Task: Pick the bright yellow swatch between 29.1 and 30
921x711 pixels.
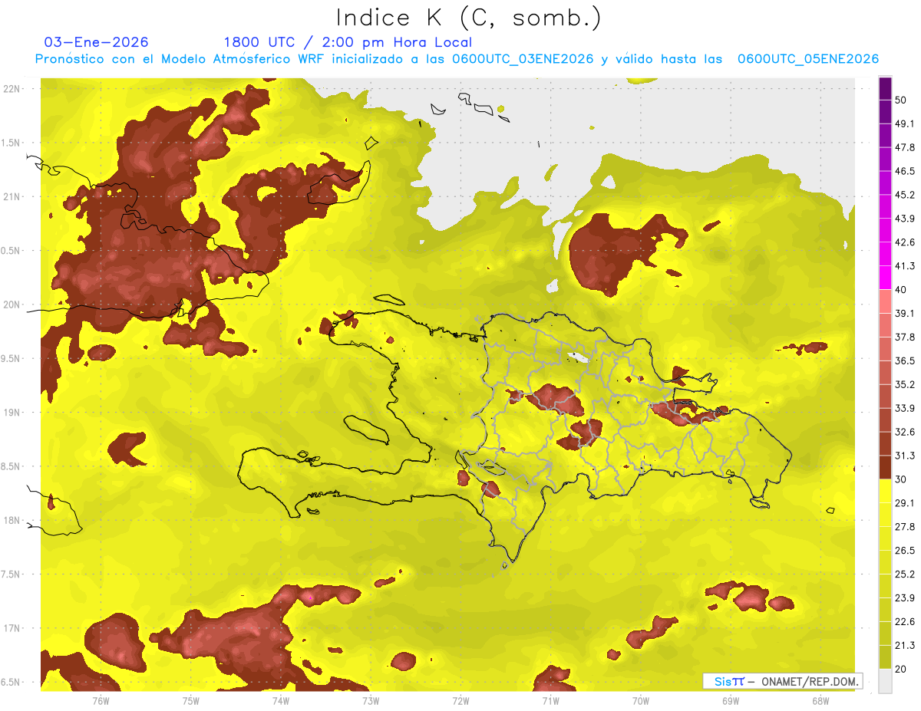Action: 885,491
